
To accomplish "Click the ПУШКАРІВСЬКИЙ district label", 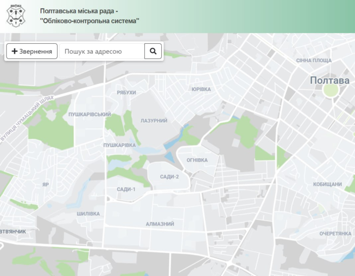I will pos(90,114).
